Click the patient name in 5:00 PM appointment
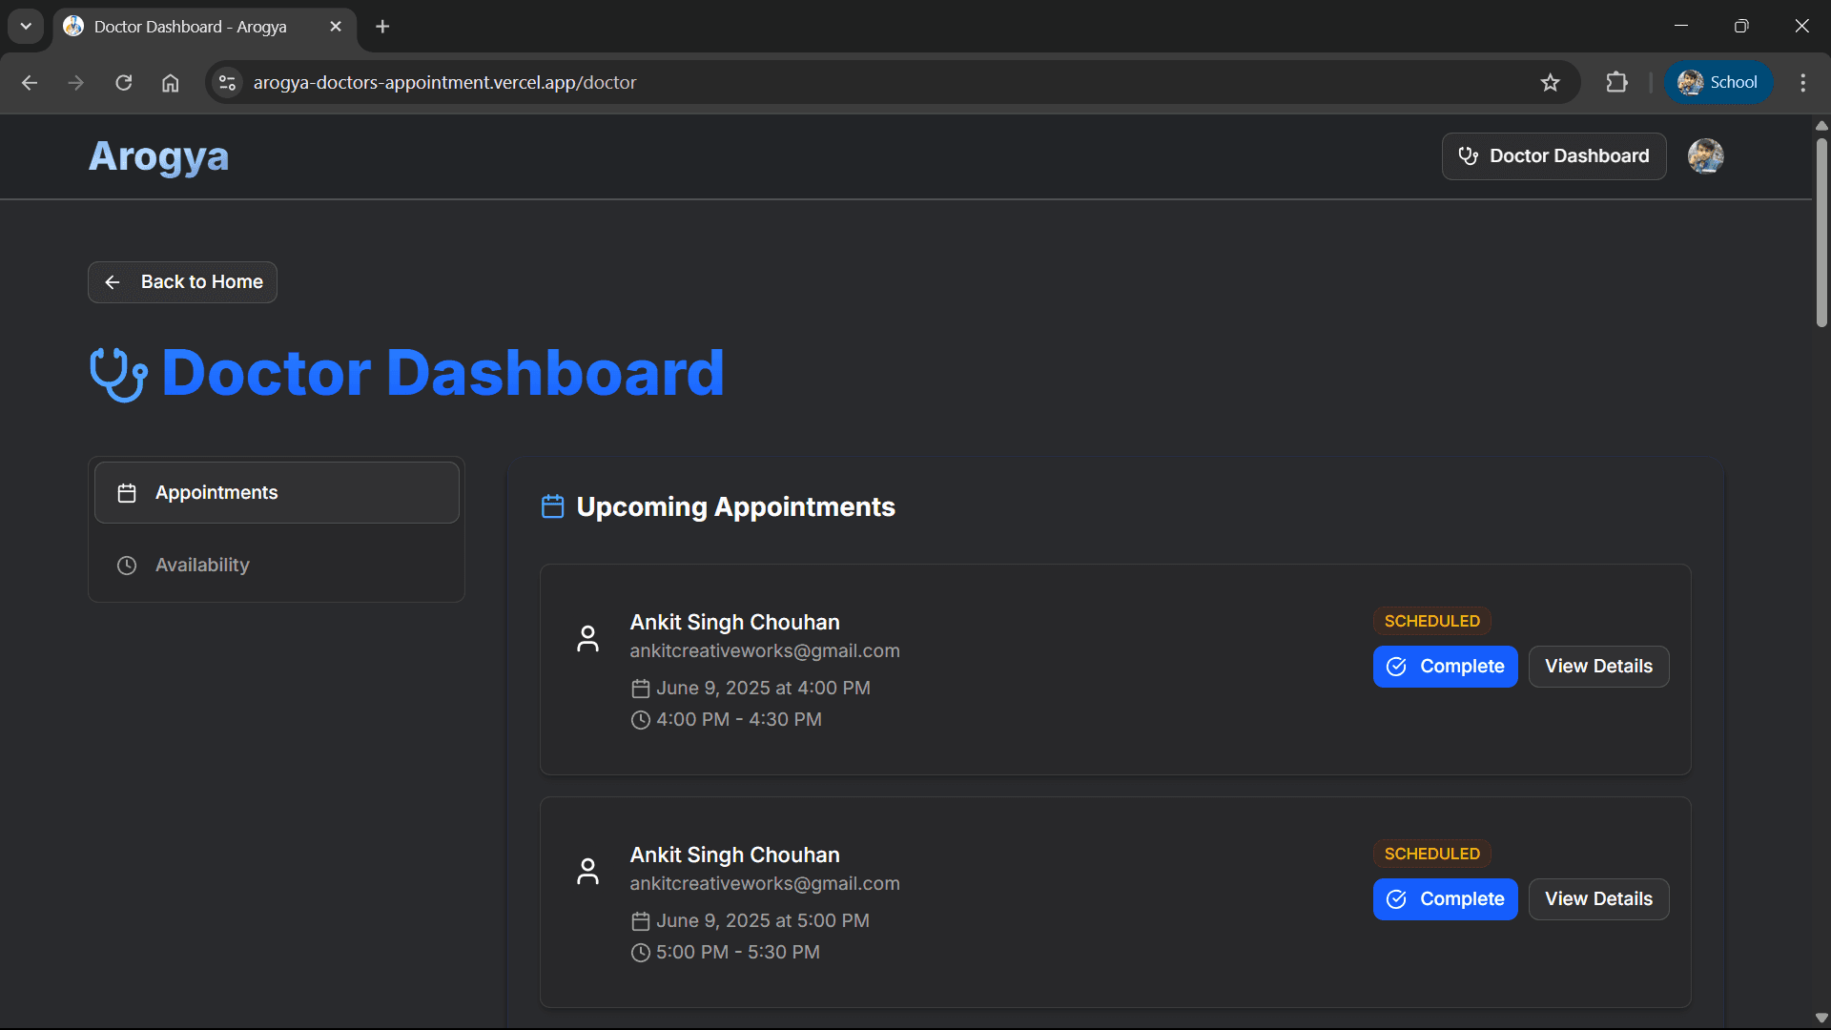Screen dimensions: 1831x1030 point(734,855)
